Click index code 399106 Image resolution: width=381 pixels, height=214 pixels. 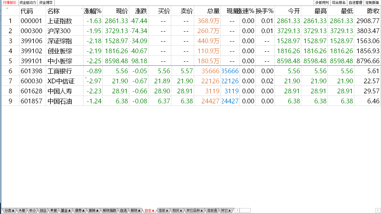32,41
